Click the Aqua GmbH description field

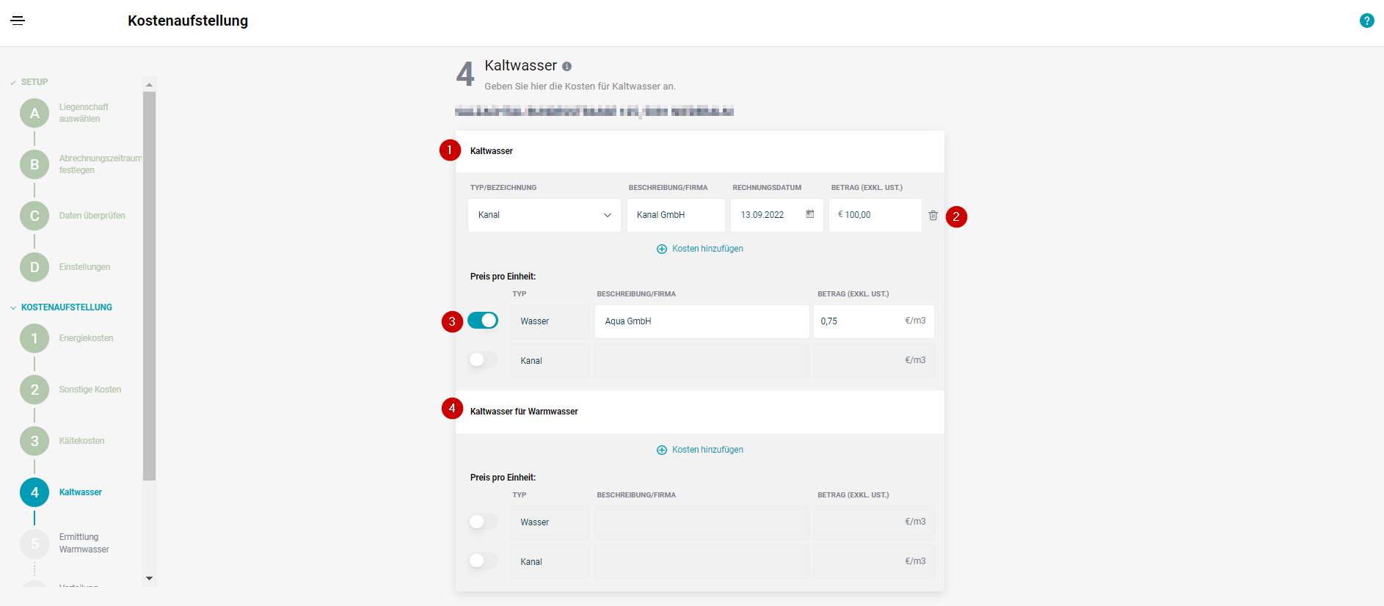point(702,321)
